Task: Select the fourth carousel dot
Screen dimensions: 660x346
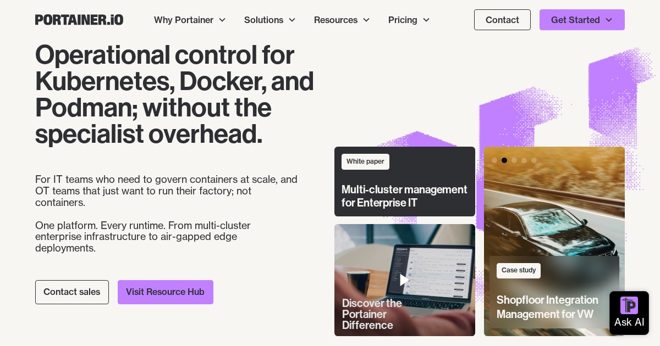Action: [524, 160]
